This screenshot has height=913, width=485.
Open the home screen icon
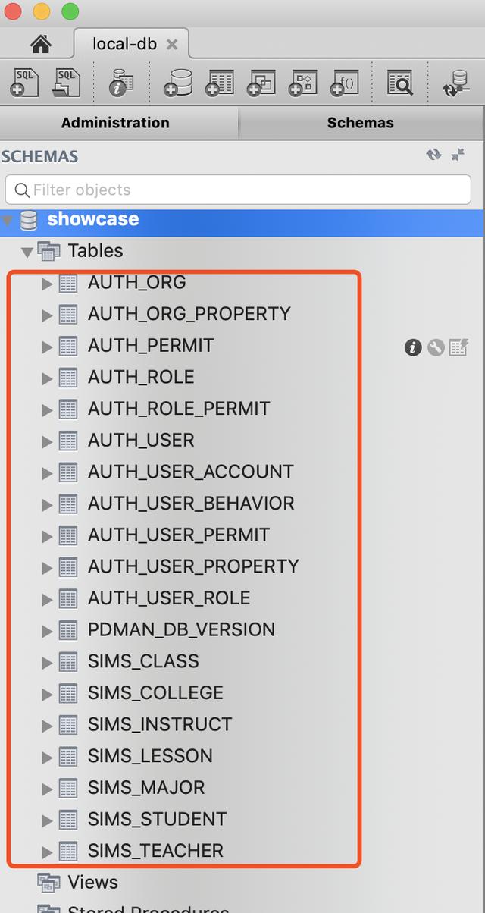pyautogui.click(x=41, y=44)
